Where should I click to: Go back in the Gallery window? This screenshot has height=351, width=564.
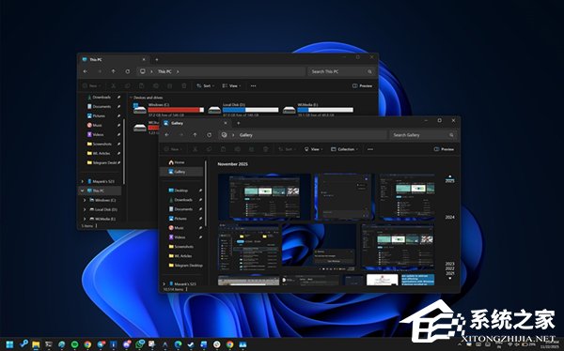[167, 135]
